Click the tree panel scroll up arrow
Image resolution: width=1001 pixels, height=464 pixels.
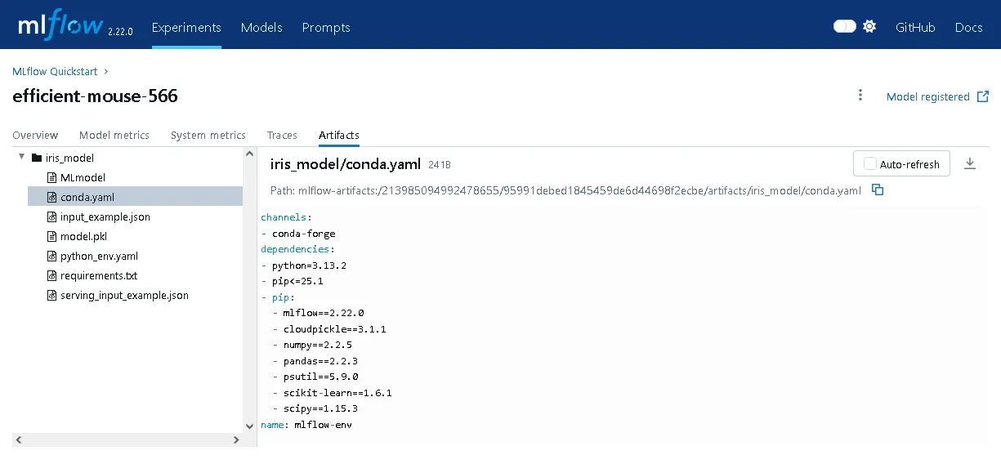click(250, 154)
